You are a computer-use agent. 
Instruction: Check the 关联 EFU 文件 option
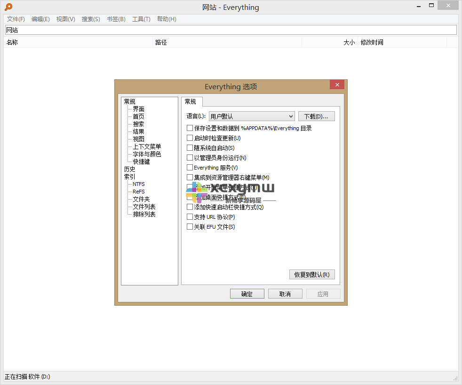[x=190, y=227]
